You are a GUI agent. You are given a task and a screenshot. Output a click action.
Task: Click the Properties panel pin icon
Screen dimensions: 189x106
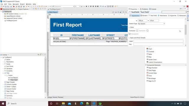click(180, 9)
